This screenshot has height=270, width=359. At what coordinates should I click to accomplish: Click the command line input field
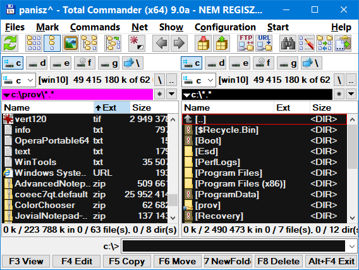pyautogui.click(x=234, y=247)
